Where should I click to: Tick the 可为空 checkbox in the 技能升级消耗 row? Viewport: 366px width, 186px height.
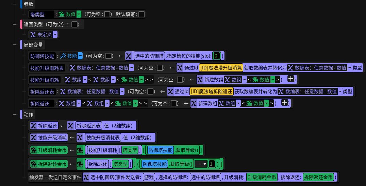tap(180, 80)
